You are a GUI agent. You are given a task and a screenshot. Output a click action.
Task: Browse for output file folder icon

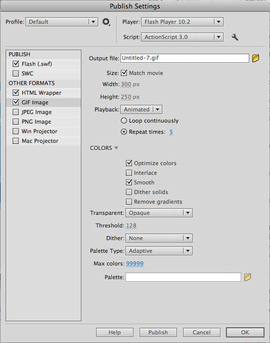tap(256, 58)
